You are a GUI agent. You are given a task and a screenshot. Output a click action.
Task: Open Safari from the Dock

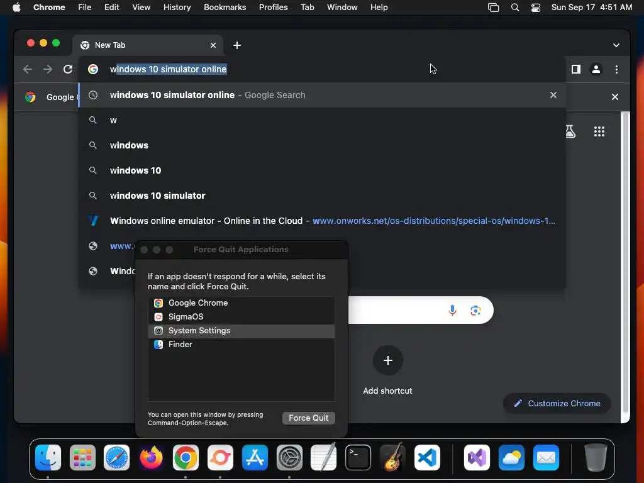pos(116,457)
